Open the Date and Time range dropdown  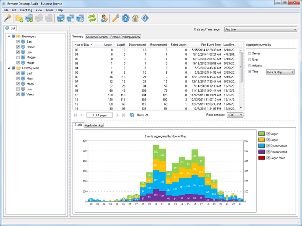pos(260,29)
